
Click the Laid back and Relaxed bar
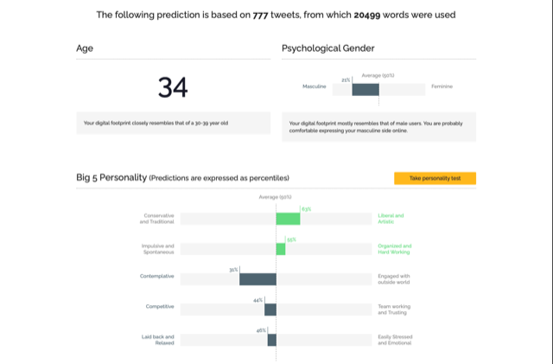point(272,339)
